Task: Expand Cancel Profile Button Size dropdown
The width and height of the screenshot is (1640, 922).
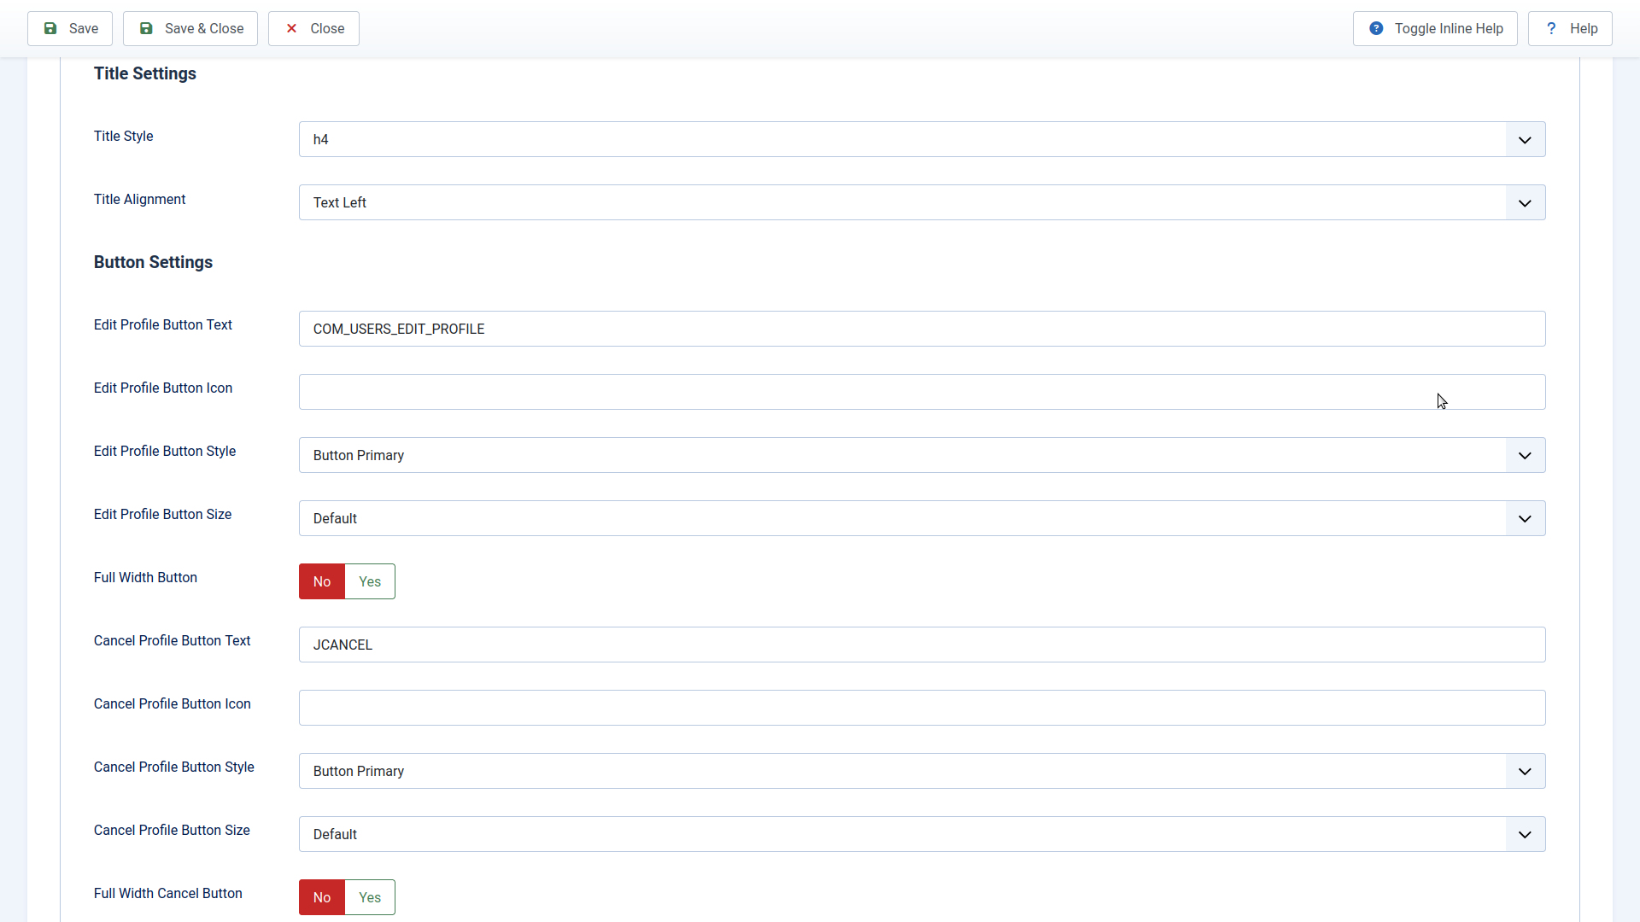Action: click(x=922, y=834)
